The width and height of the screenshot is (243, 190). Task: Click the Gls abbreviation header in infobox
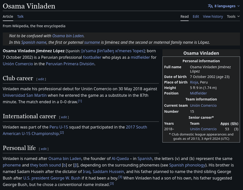[234, 123]
